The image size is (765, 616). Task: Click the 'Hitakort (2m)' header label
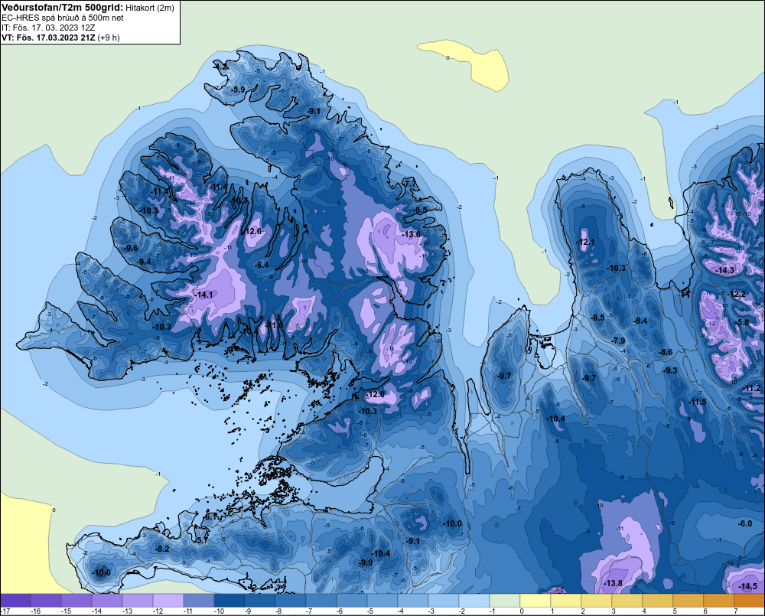[x=149, y=8]
